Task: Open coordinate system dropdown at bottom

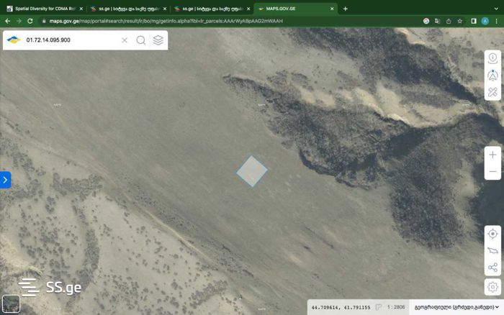Action: click(456, 307)
